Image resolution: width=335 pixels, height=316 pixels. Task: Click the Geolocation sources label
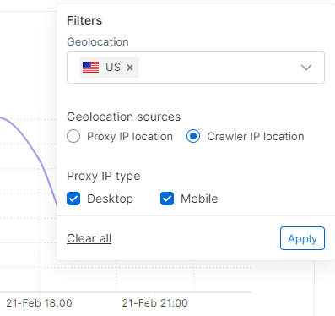pos(123,117)
